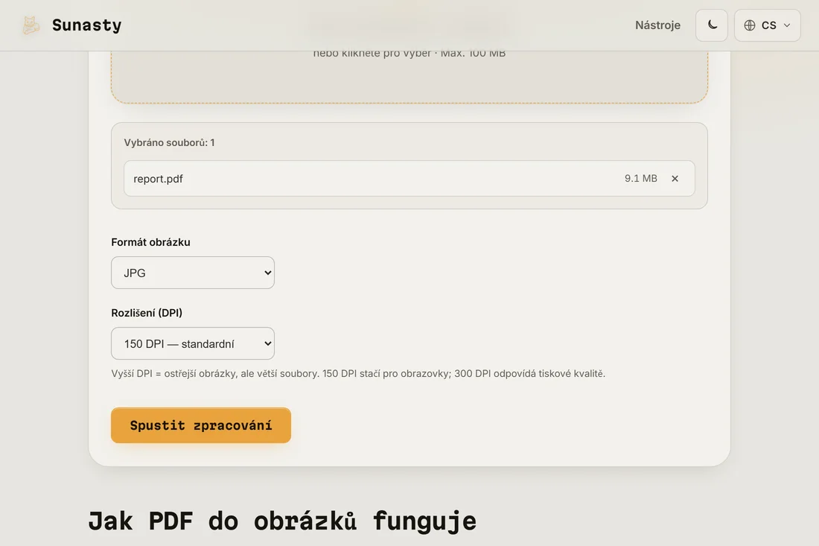The height and width of the screenshot is (546, 819).
Task: Click the Formát obrázku label
Action: tap(151, 242)
